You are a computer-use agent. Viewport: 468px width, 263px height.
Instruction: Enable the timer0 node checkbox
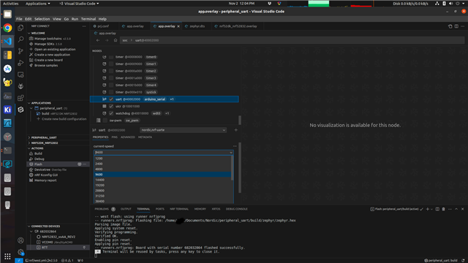pos(111,57)
